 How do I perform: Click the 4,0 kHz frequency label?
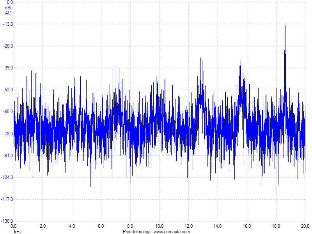72,226
